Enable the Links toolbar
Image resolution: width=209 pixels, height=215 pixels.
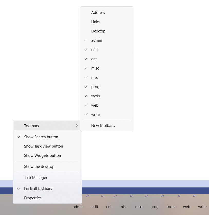coord(107,22)
